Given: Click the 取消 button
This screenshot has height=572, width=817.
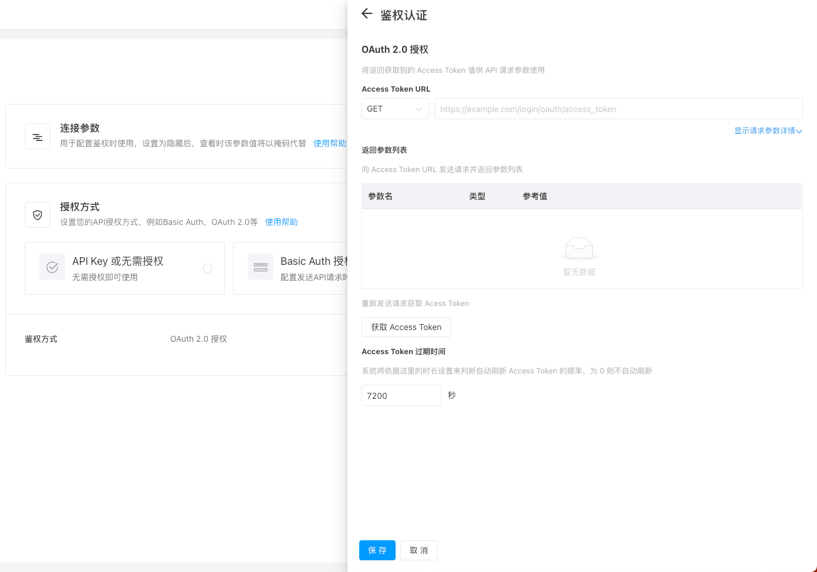Looking at the screenshot, I should click(418, 550).
